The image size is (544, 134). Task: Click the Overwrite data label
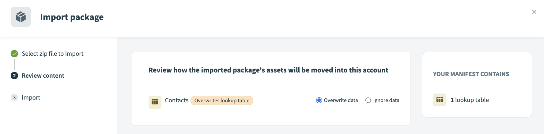[341, 100]
